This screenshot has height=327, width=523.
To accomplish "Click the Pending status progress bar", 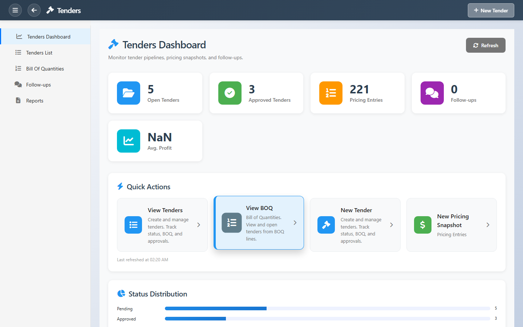I will click(327, 308).
